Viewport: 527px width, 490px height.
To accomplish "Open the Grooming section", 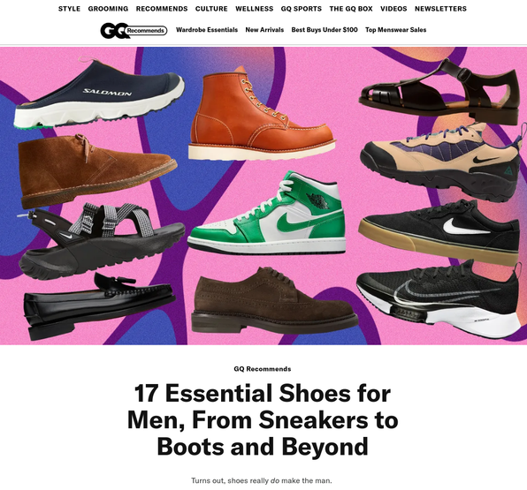I will coord(108,9).
